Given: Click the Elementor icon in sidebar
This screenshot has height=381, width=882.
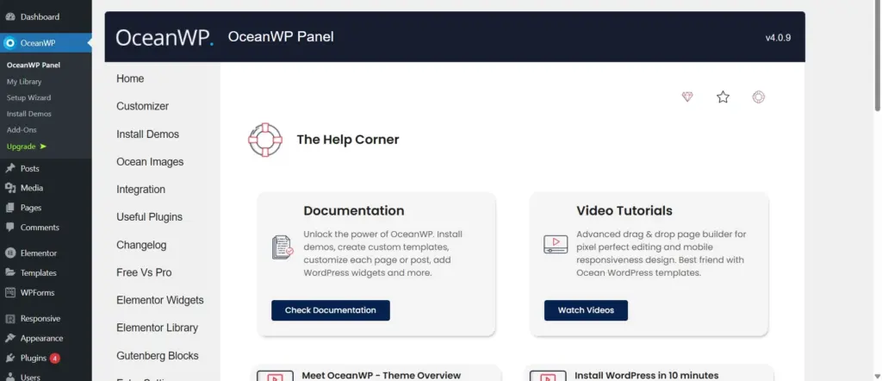Looking at the screenshot, I should [10, 253].
